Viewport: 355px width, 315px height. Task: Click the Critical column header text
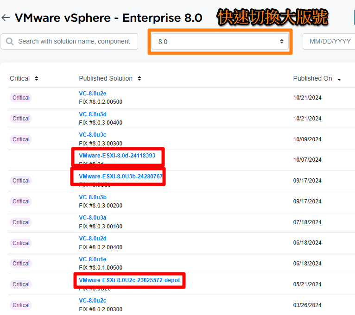(20, 78)
